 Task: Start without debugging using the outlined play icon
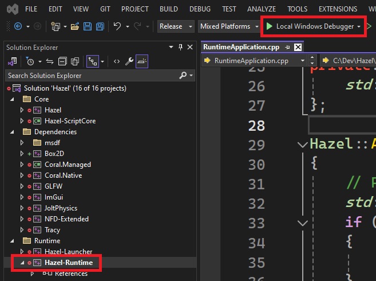click(x=370, y=26)
